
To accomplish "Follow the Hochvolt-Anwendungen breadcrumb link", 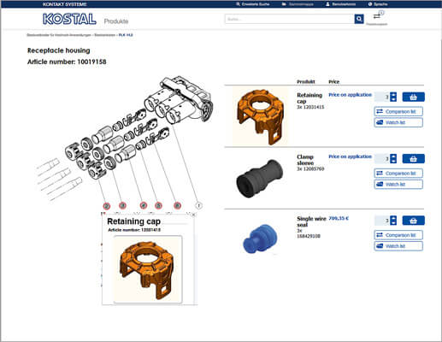I will point(59,35).
